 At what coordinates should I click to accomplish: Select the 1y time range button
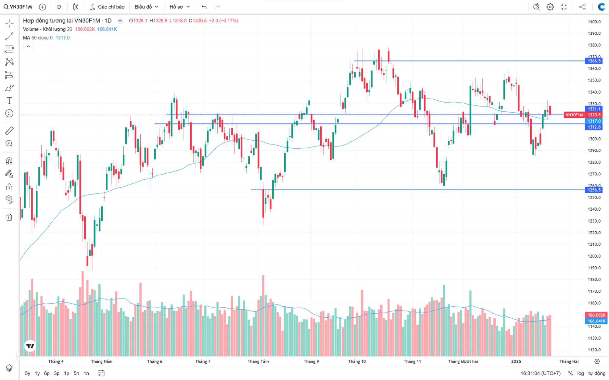37,373
